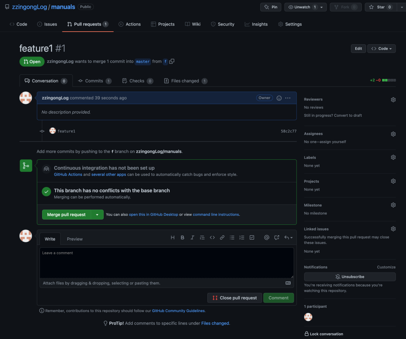
Task: Pin the repository with the Pin button
Action: pos(271,7)
